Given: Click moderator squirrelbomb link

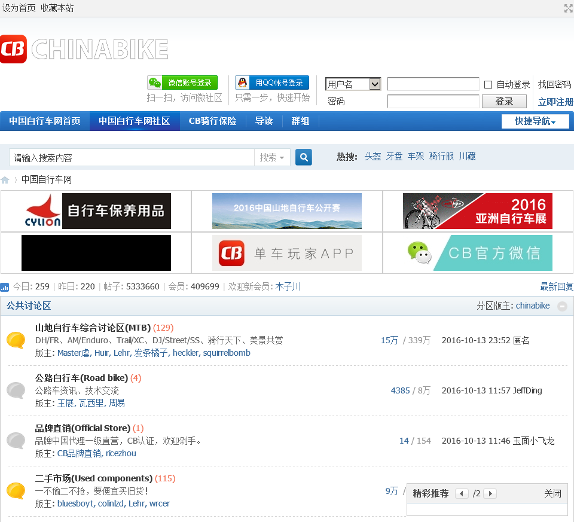Looking at the screenshot, I should (227, 353).
